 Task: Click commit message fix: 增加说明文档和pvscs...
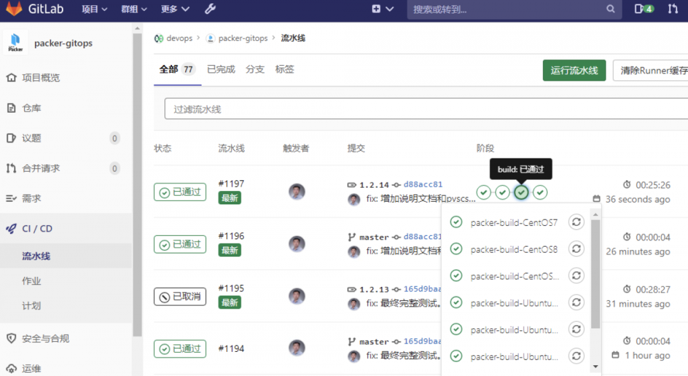[x=421, y=198]
